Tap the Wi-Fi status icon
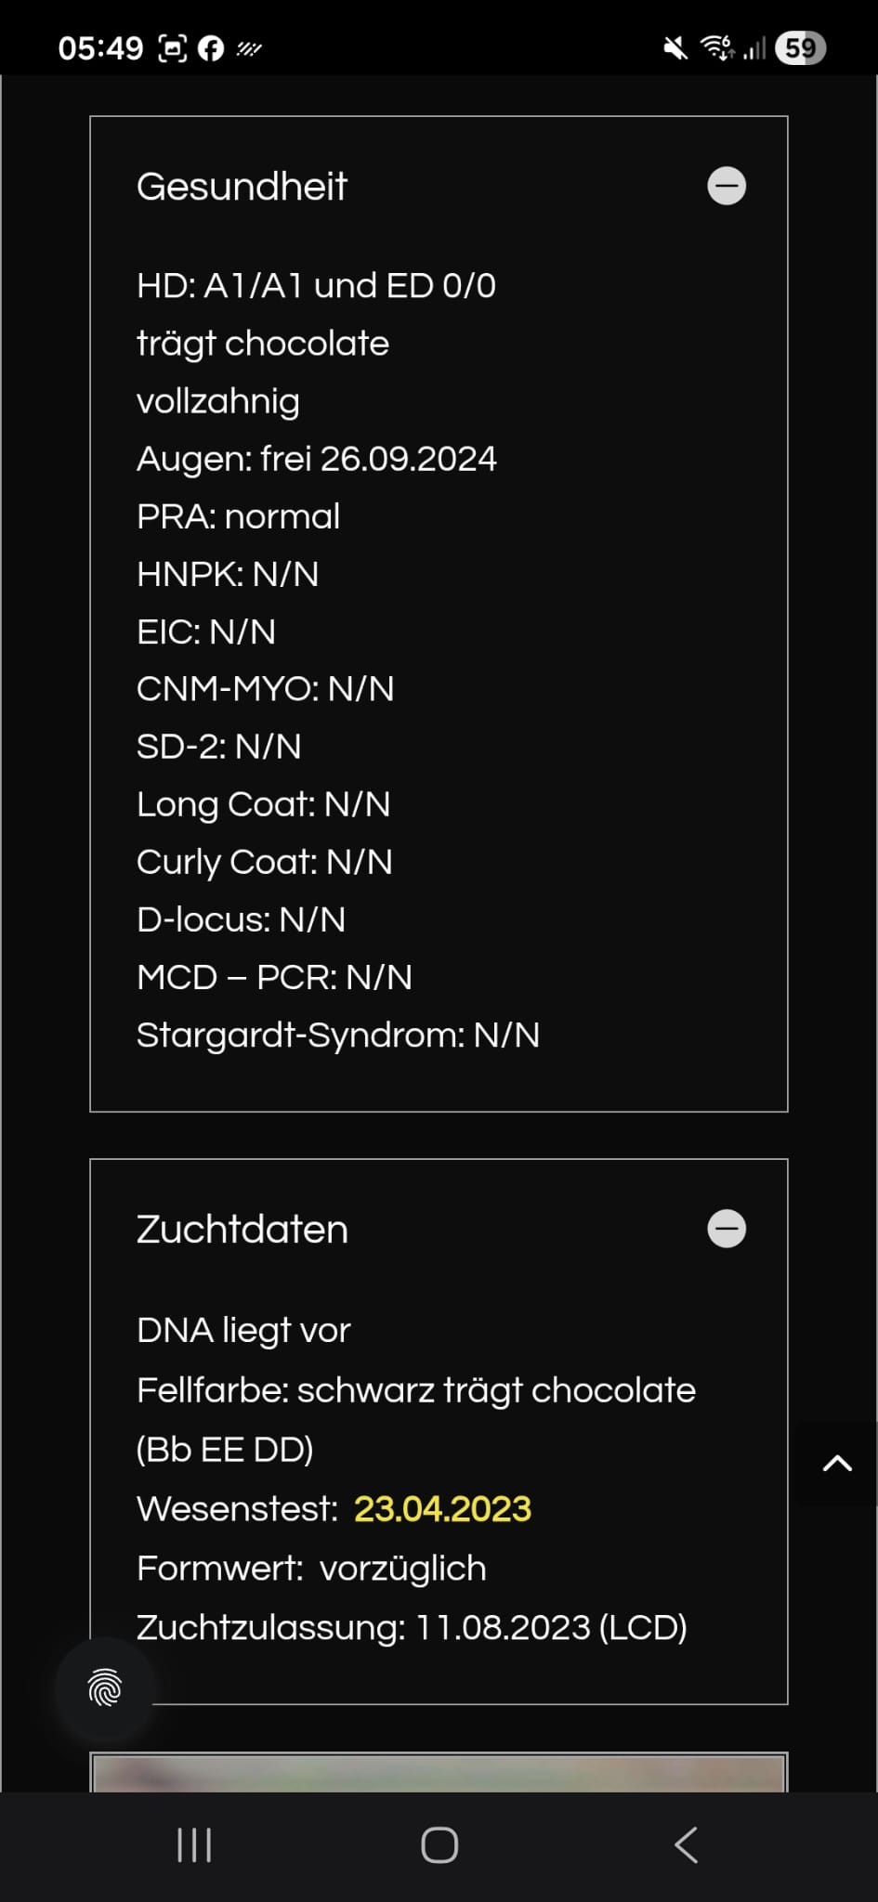 click(716, 47)
